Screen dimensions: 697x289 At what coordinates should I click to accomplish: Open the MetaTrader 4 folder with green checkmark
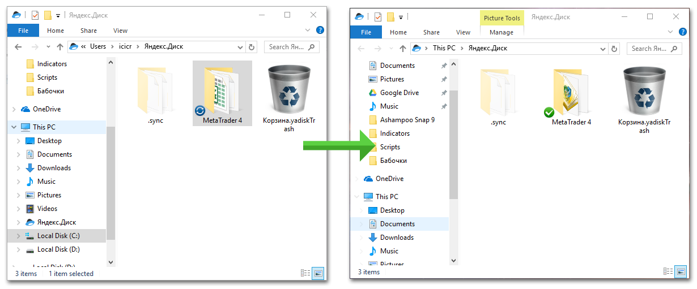pos(571,97)
